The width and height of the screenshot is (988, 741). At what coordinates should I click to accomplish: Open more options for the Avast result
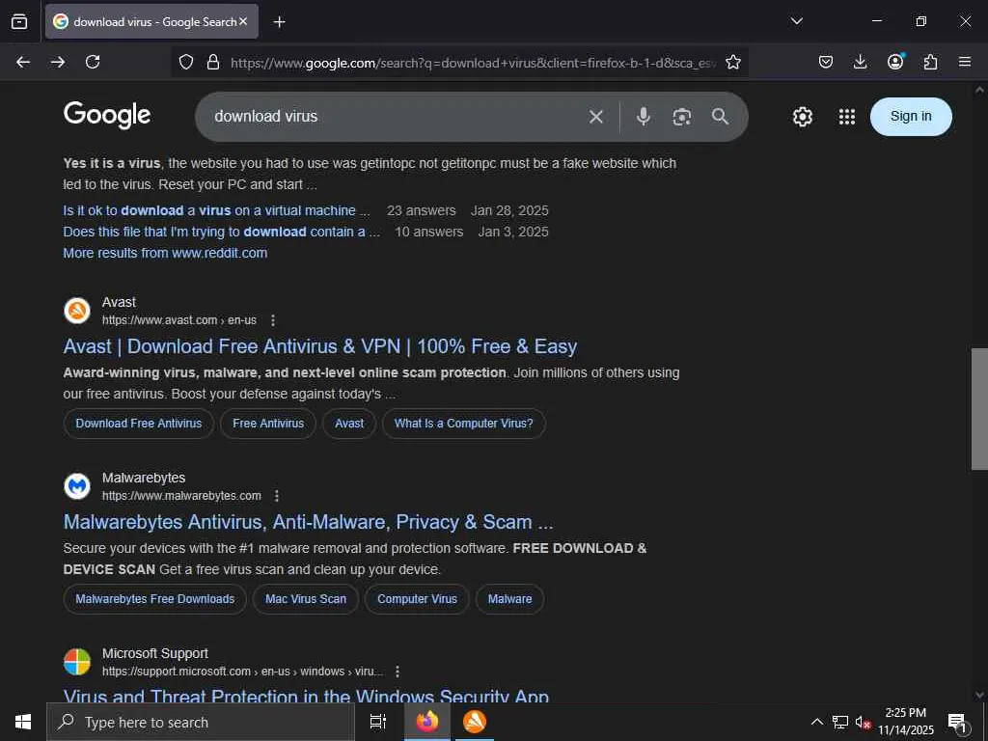coord(273,320)
